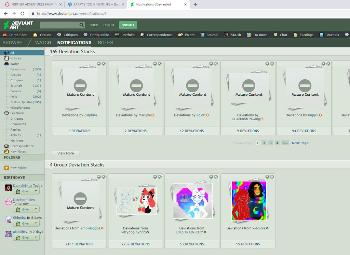Image resolution: width=350 pixels, height=255 pixels.
Task: Click the View More button
Action: click(66, 153)
